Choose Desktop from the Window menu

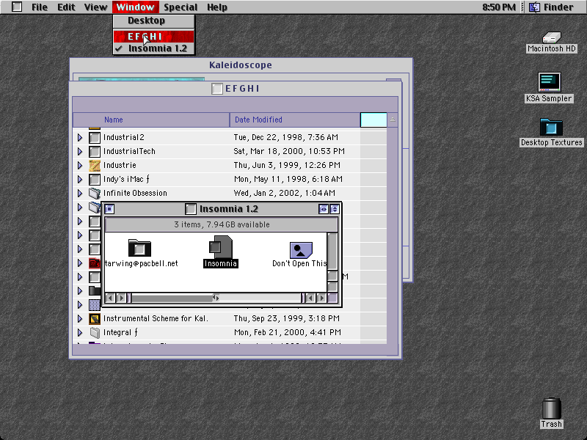[x=153, y=21]
